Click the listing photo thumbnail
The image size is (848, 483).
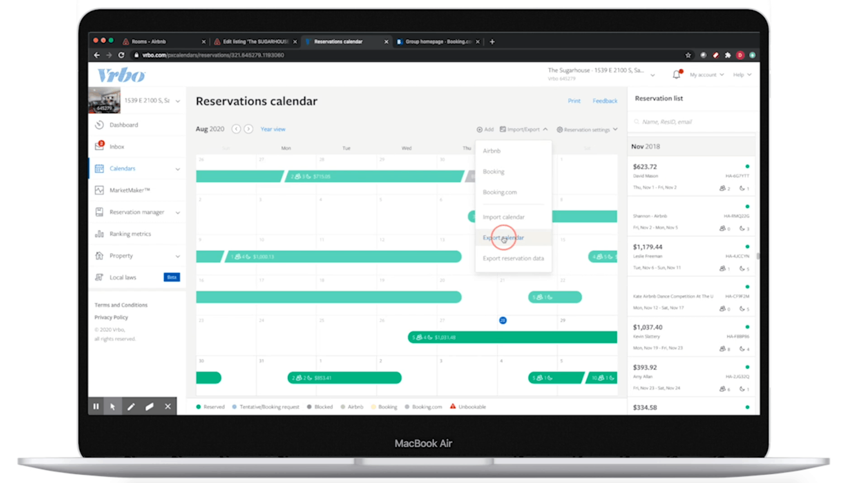(x=105, y=100)
